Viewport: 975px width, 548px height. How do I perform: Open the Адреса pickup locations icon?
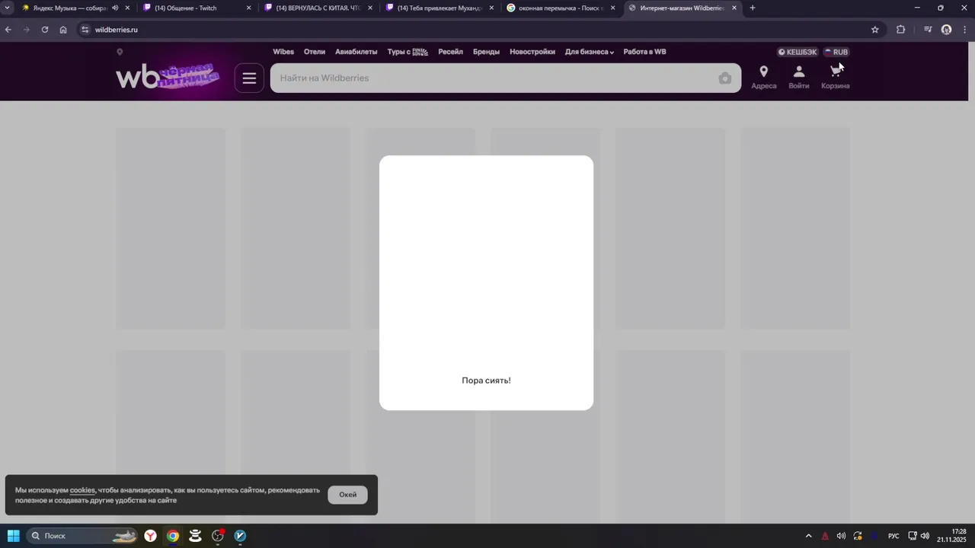763,77
